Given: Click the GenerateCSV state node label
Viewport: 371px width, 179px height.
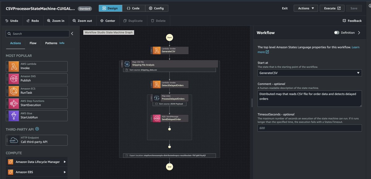Looking at the screenshot, I should [x=168, y=52].
